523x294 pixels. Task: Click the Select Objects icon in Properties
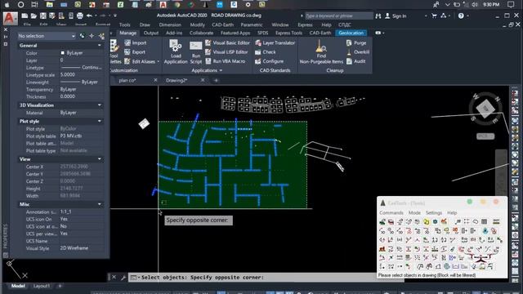92,36
